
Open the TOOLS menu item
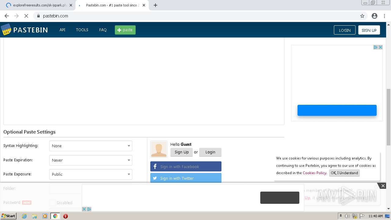pos(82,30)
